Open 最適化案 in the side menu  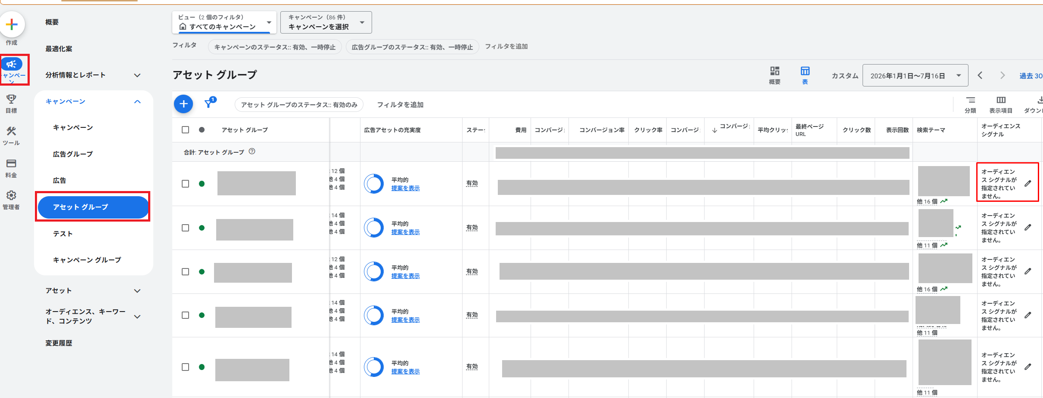tap(59, 49)
